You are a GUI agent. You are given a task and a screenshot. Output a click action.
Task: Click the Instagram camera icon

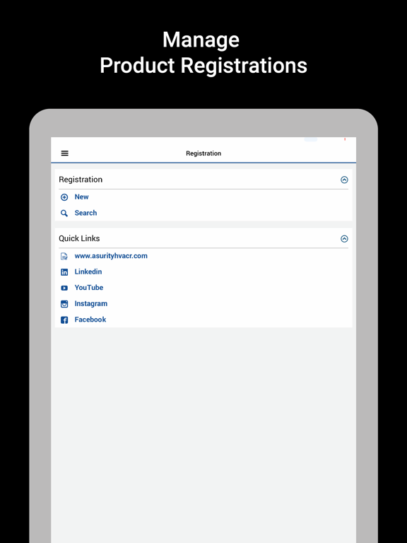pos(64,304)
